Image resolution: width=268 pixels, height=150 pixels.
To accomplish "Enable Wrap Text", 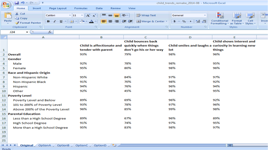I will tap(146, 15).
